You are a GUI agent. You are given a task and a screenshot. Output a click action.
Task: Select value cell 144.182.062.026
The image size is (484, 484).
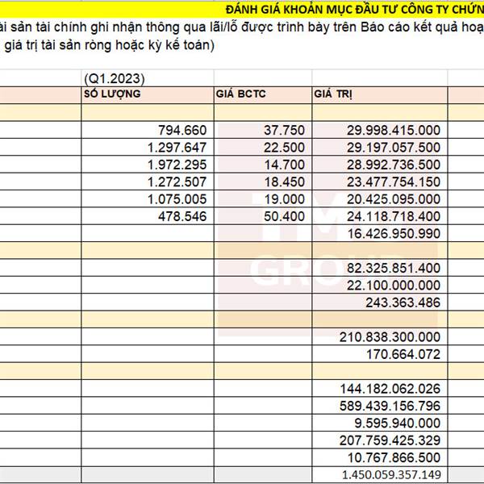(x=380, y=389)
